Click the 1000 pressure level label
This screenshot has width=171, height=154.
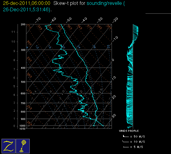22,126
